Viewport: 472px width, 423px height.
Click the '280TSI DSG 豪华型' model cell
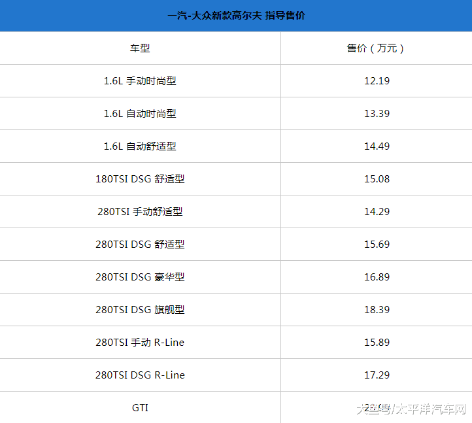(x=140, y=277)
